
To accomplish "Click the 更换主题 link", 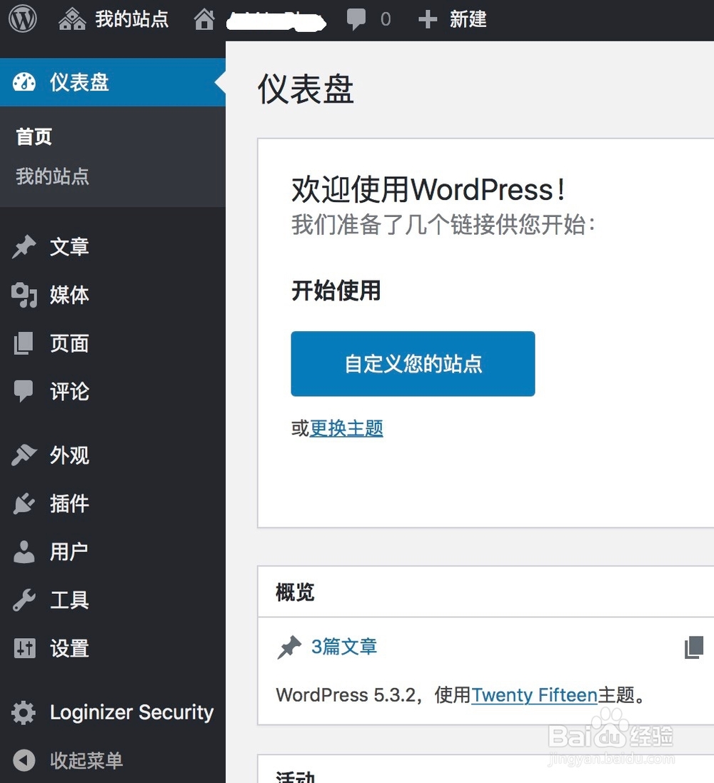I will 346,428.
